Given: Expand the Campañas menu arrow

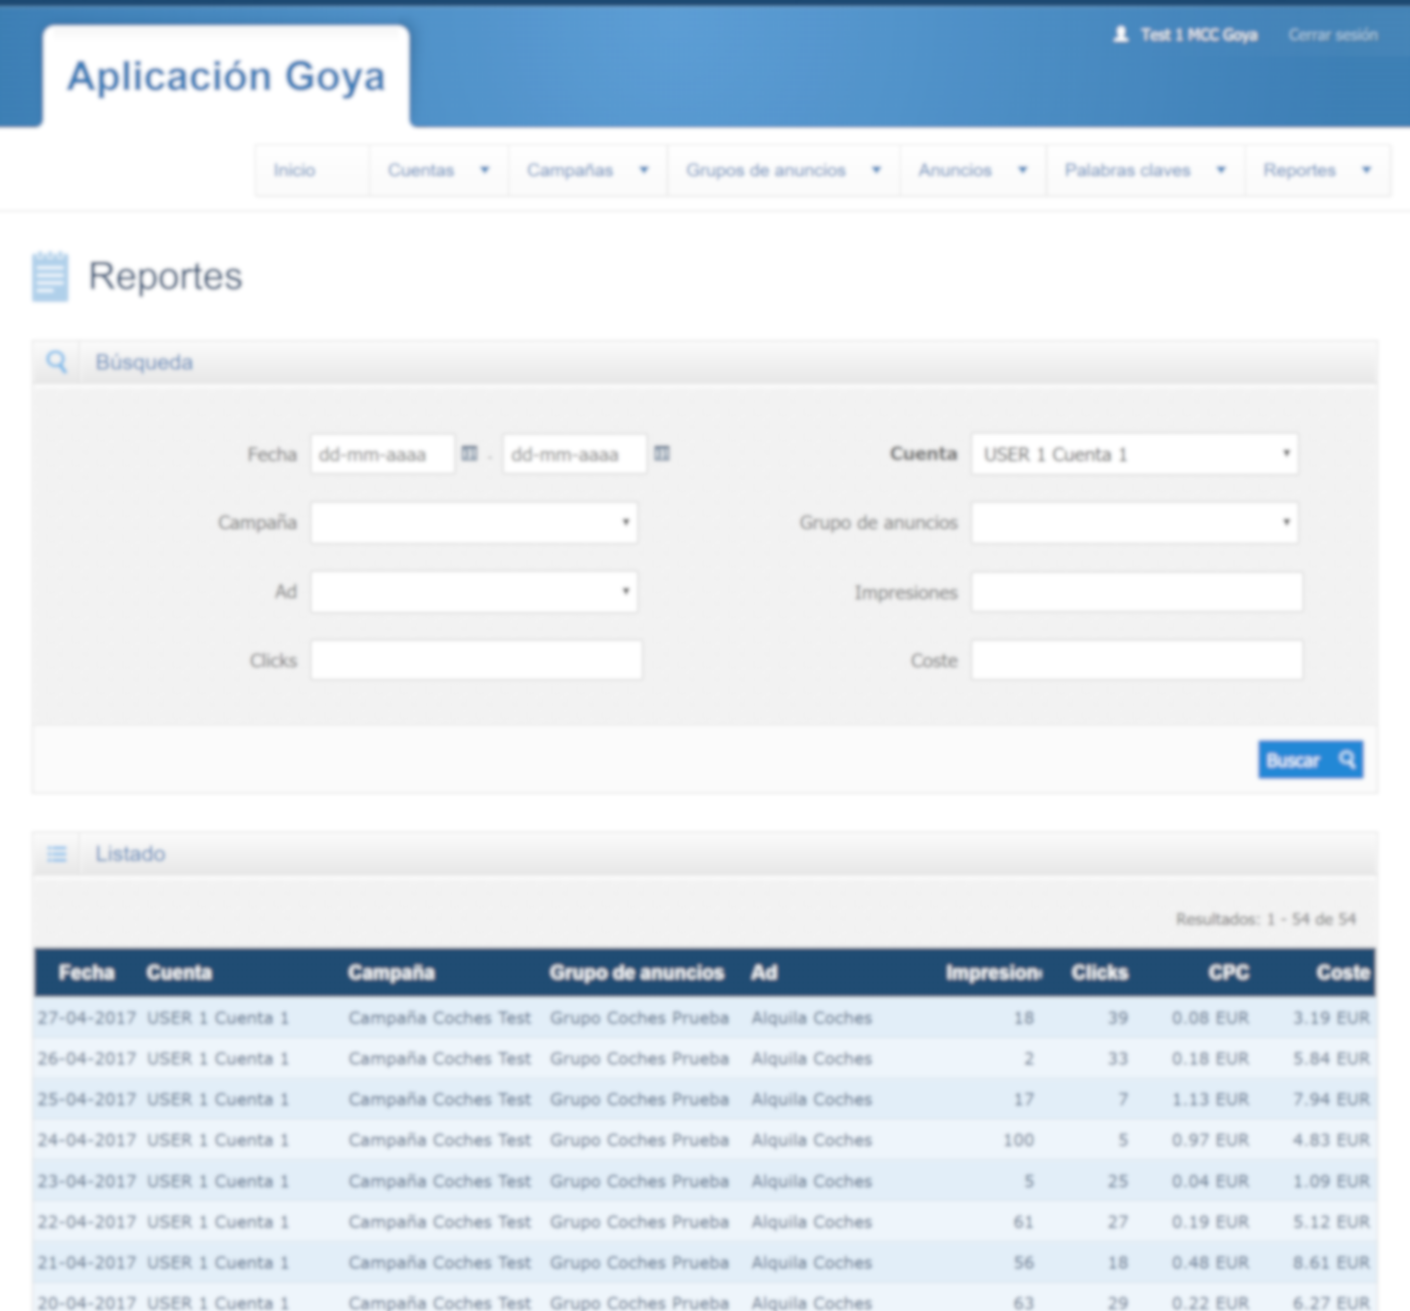Looking at the screenshot, I should tap(644, 170).
